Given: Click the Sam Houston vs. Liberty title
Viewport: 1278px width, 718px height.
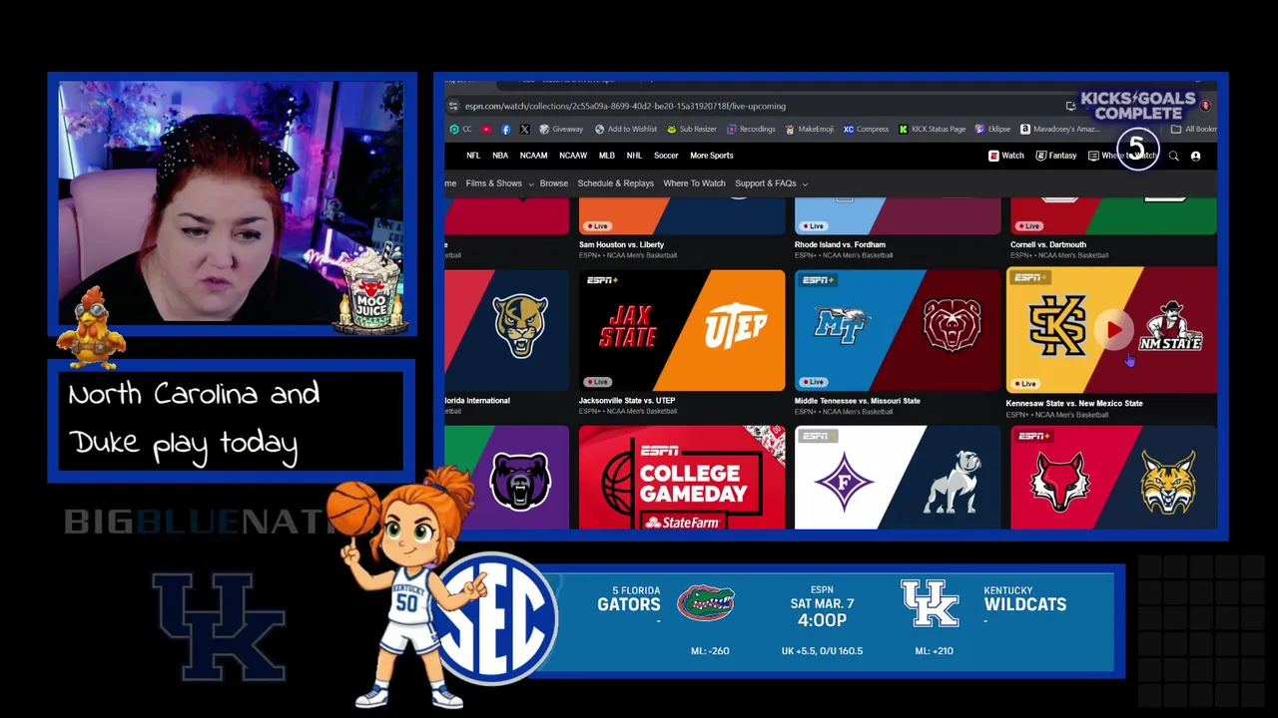Looking at the screenshot, I should click(x=621, y=244).
